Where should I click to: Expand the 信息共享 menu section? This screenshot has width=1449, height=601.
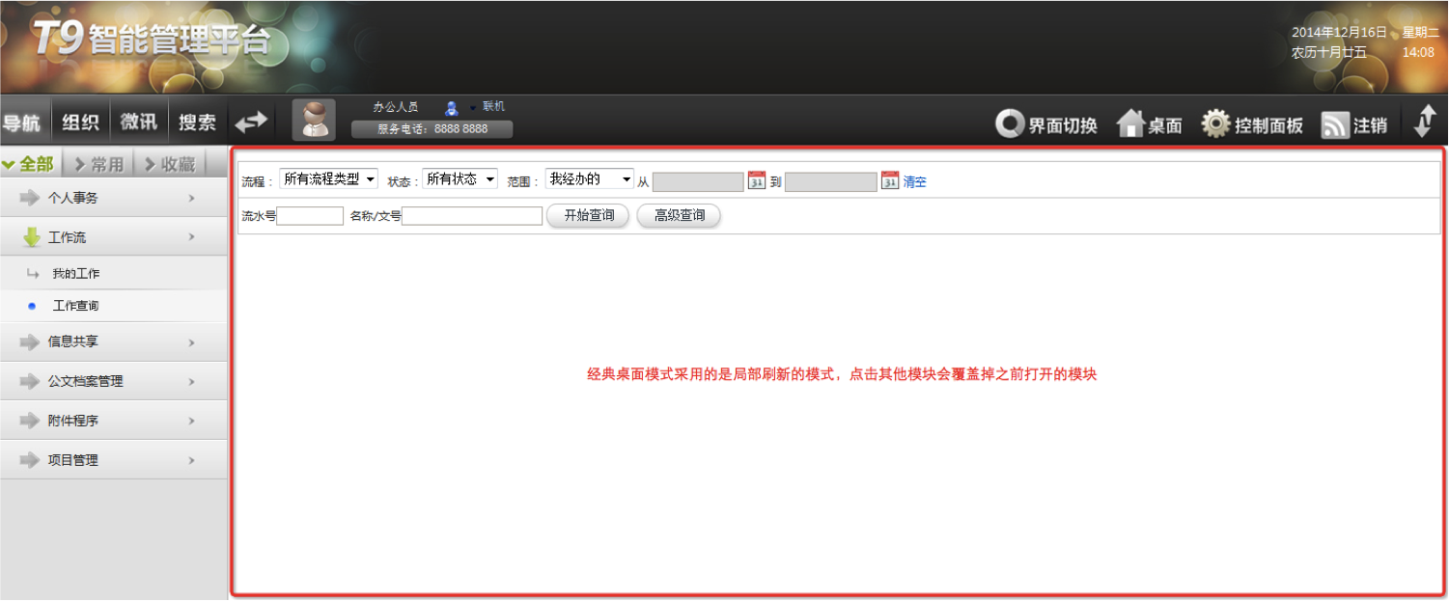(114, 341)
